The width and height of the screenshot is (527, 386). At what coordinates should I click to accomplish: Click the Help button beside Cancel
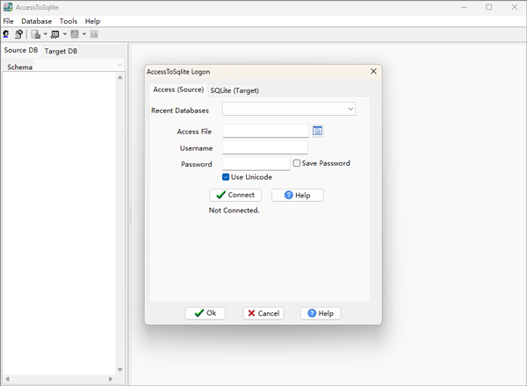[321, 313]
